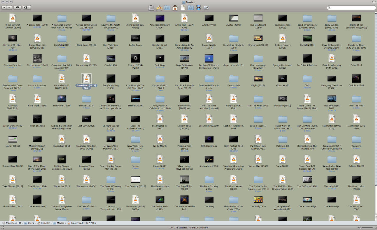Screen dimensions: 377x230
Task: Select the Broken Flowers [2005] AVI file
Action: (x=282, y=38)
